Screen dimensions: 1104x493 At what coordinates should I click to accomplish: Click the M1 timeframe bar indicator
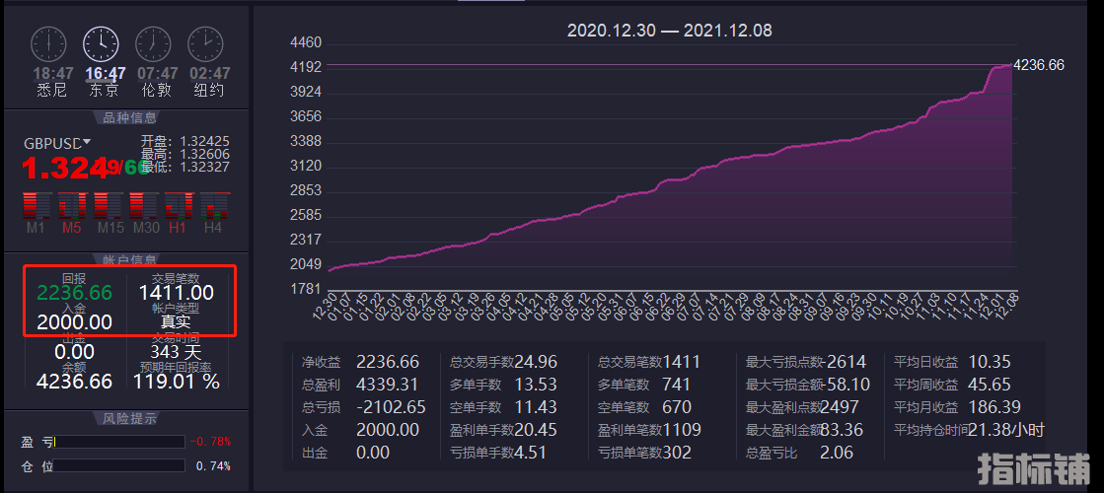tap(37, 206)
